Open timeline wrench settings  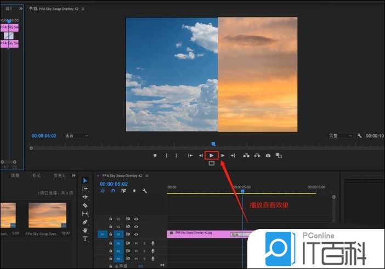145,191
